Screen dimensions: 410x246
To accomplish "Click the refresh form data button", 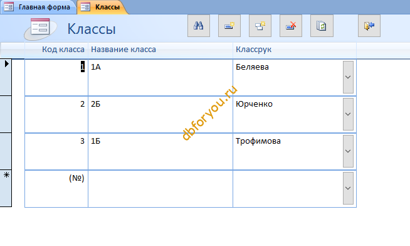I will [322, 26].
